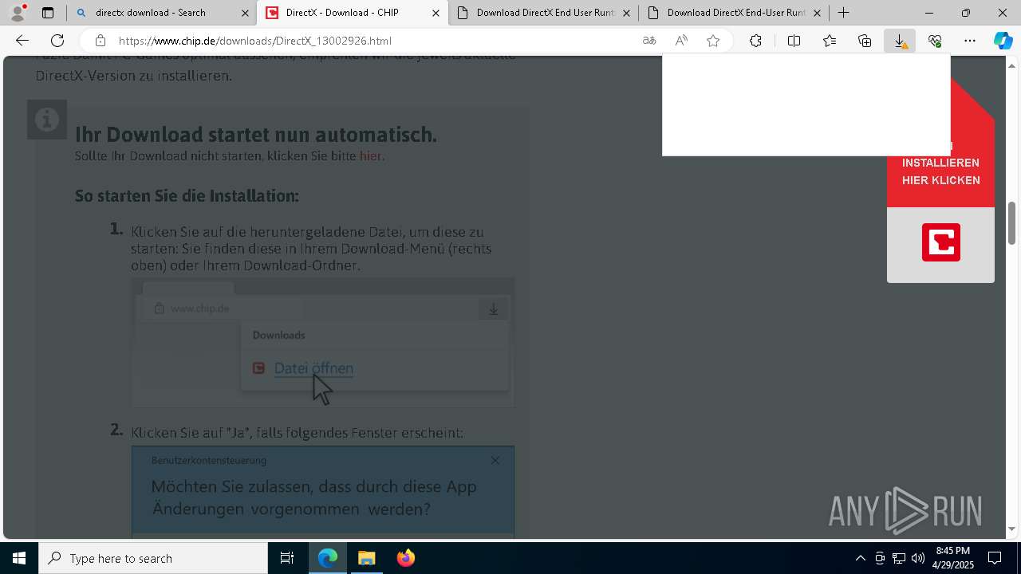Close the 'DirectX - Download - CHIP' tab
1021x574 pixels.
(x=436, y=13)
